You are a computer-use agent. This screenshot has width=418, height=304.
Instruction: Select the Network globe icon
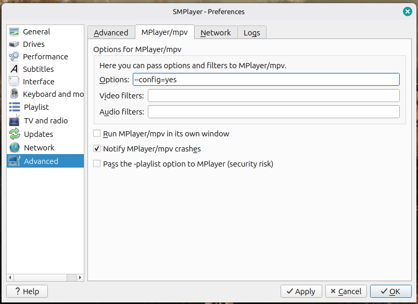point(14,148)
